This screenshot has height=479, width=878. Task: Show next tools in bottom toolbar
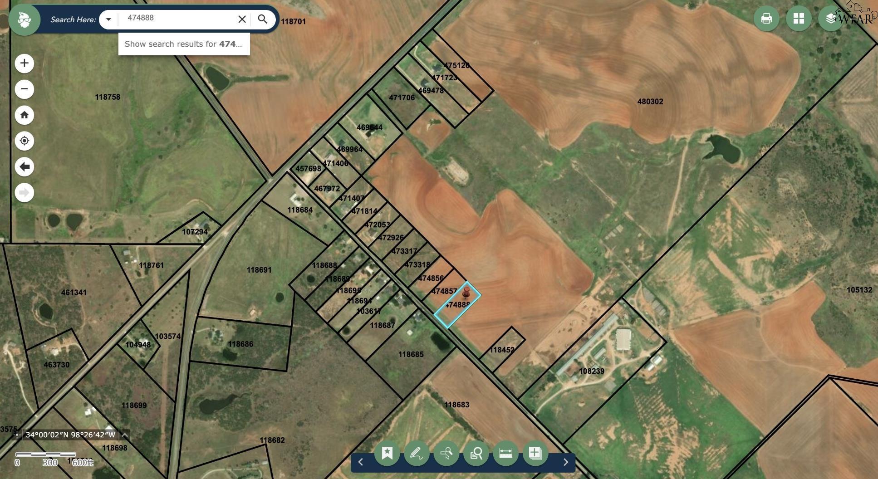[x=565, y=462]
